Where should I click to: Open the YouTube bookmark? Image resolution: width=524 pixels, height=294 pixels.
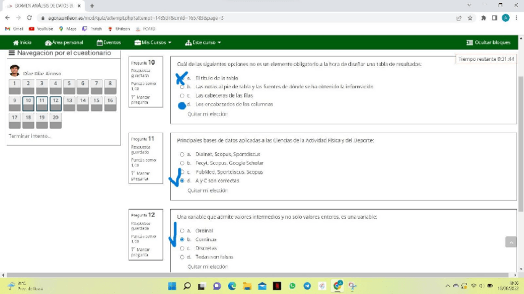(40, 28)
